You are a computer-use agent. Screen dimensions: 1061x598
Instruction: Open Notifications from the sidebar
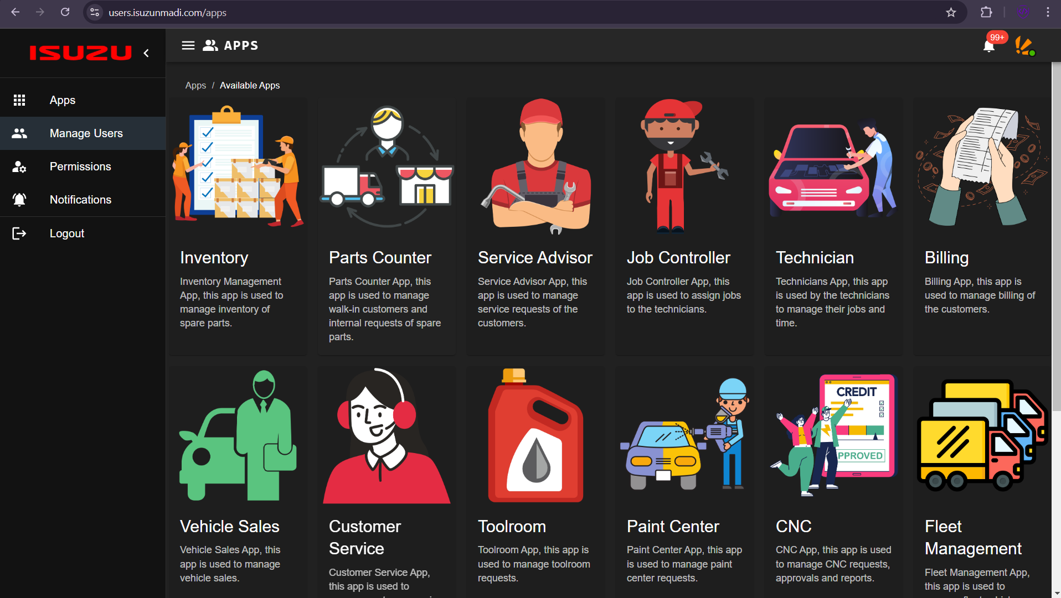(x=80, y=200)
